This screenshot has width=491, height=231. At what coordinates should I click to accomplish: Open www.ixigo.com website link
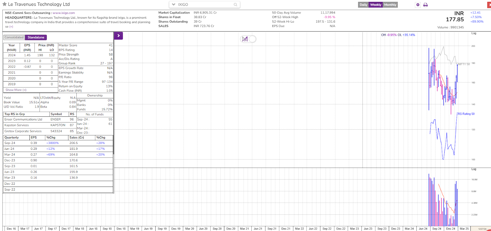pos(64,13)
